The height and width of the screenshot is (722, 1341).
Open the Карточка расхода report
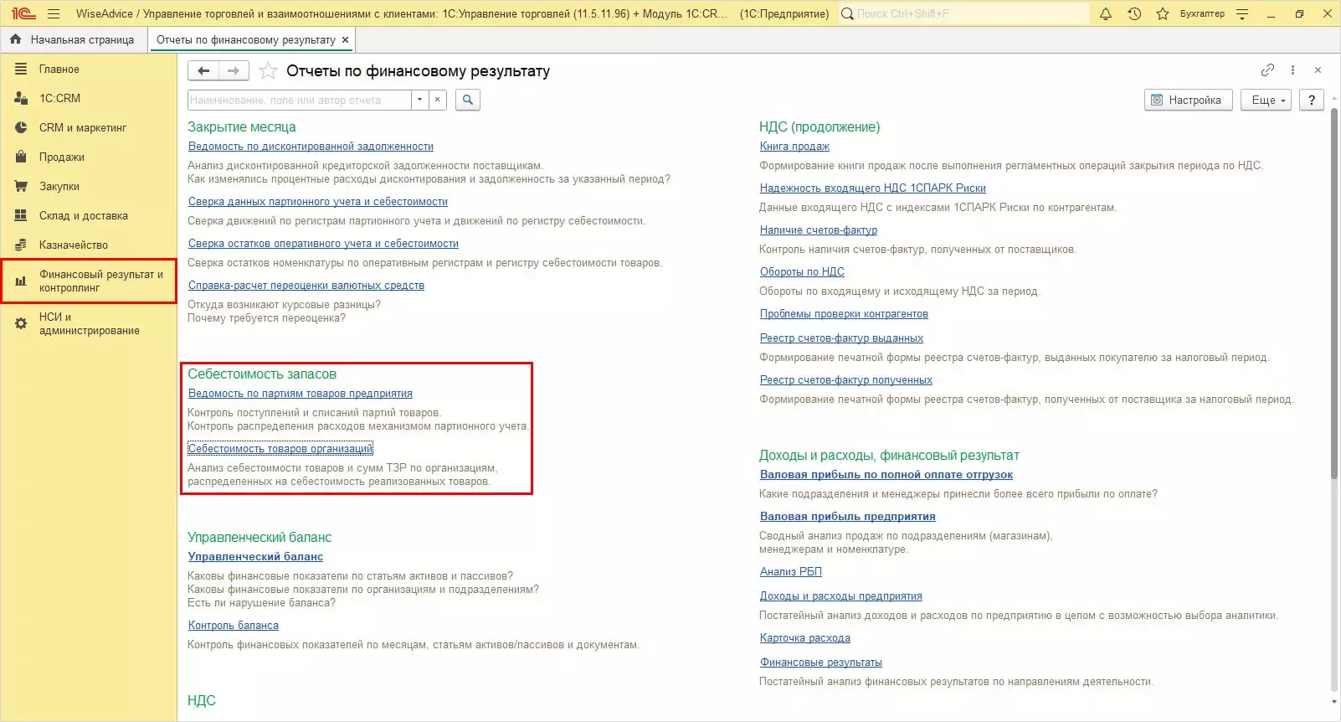click(x=805, y=638)
